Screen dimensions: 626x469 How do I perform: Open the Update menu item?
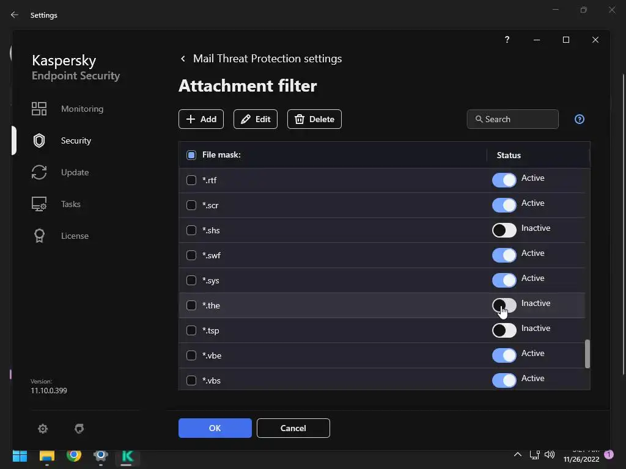75,172
